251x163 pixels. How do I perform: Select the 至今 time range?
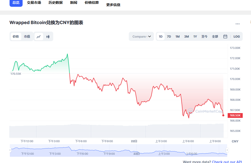click(x=204, y=36)
